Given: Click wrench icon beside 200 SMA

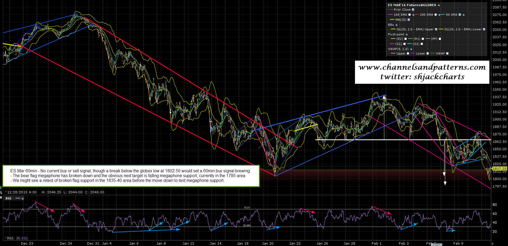Looking at the screenshot, I should click(x=439, y=15).
